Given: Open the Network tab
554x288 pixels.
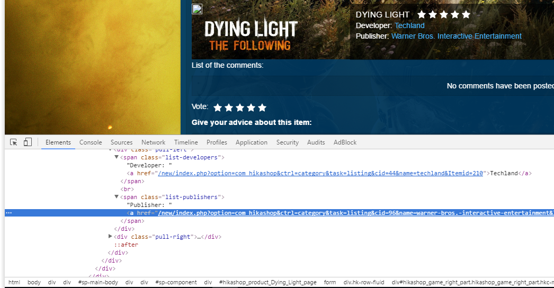Looking at the screenshot, I should coord(153,142).
